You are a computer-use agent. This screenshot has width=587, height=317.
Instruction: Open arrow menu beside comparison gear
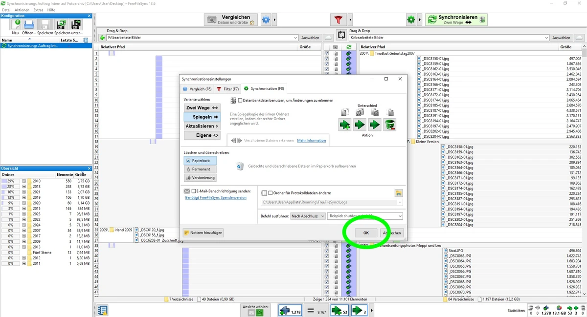275,20
